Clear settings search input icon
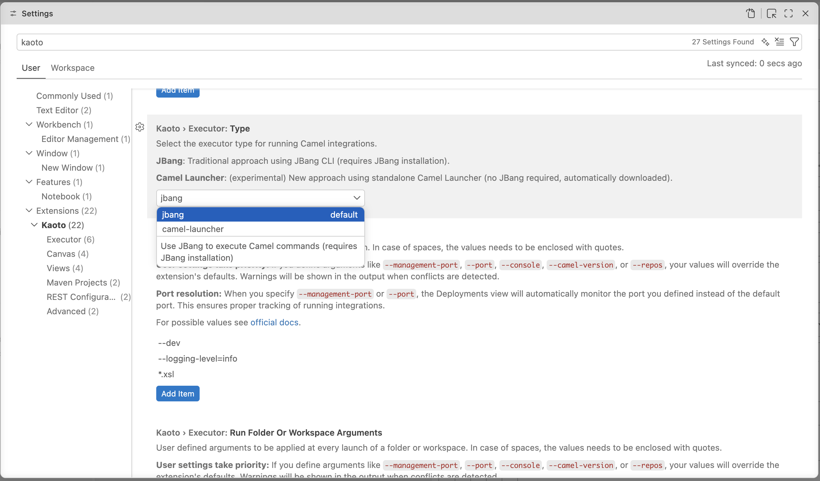820x481 pixels. tap(780, 42)
